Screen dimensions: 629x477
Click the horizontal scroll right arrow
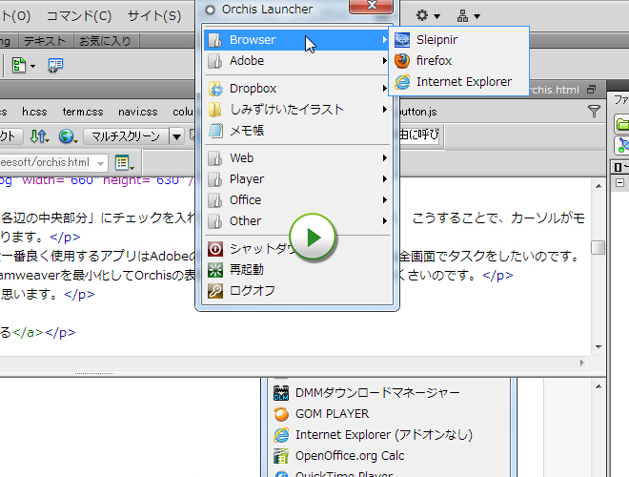pyautogui.click(x=582, y=363)
